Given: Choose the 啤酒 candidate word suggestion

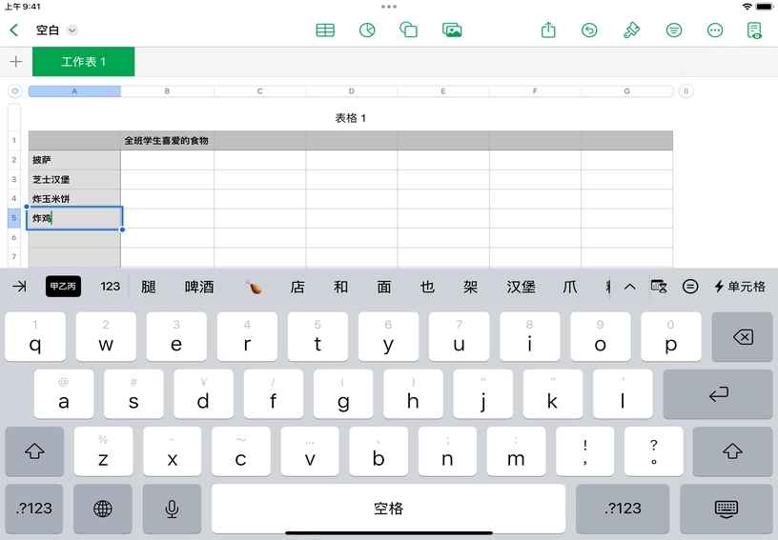Looking at the screenshot, I should [x=199, y=287].
